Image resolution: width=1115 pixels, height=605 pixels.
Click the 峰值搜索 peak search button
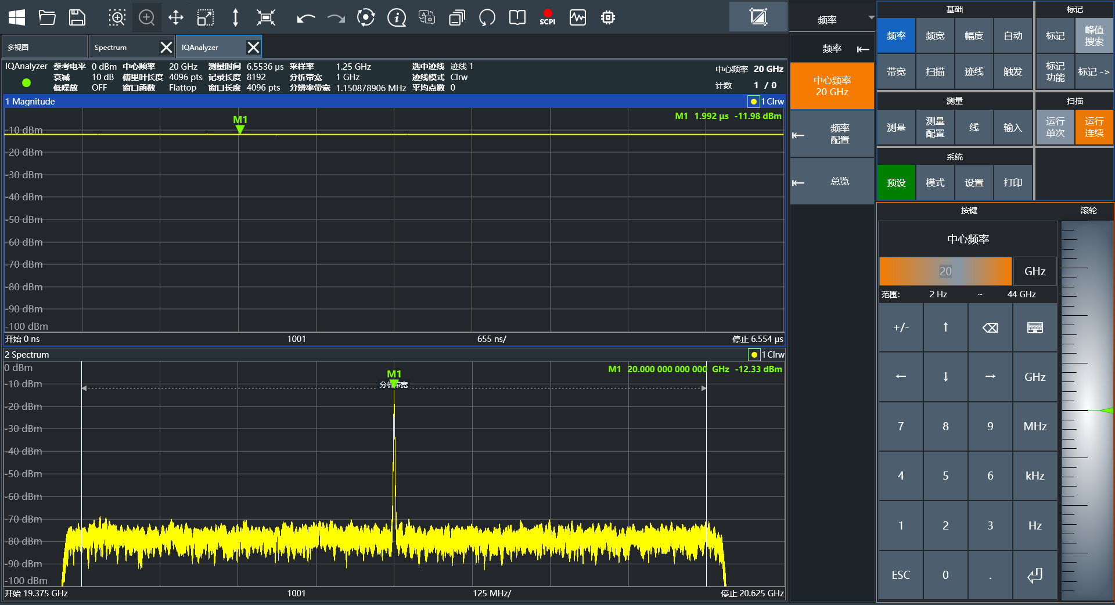[1094, 35]
